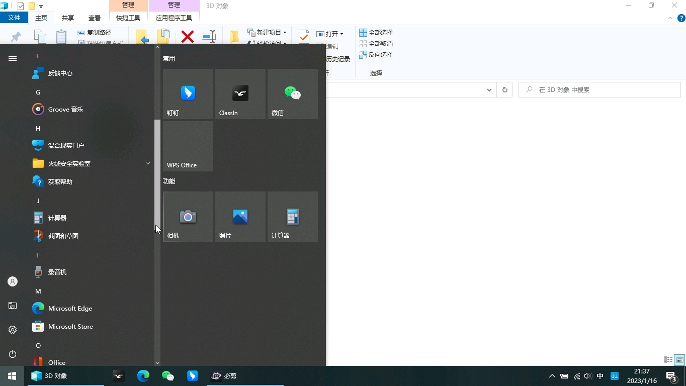Toggle the 中 input method indicator
Screen dimensions: 686x386
point(600,376)
